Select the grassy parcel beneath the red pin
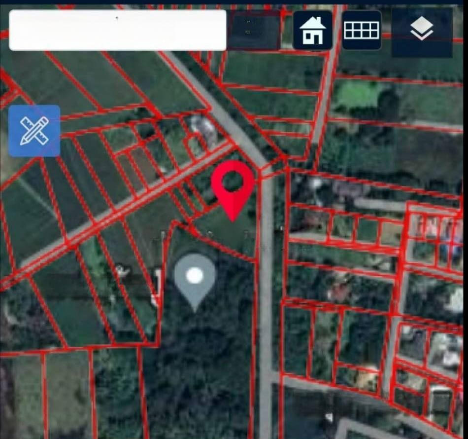468x439 pixels. pyautogui.click(x=227, y=232)
